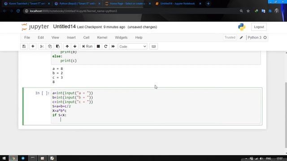Rename notebook by clicking Untitled14 title
Image resolution: width=287 pixels, height=161 pixels.
[x=64, y=27]
